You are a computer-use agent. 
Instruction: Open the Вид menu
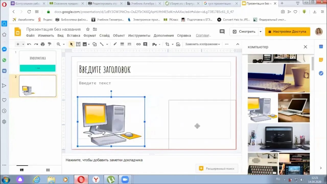61,36
